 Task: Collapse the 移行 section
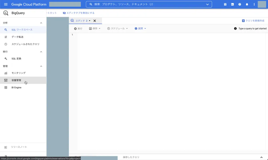click(41, 52)
